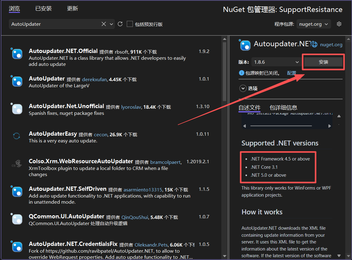Screen dimensions: 352x260
Task: Click the AutoUpdater.Net.Unofficial package icon
Action: pyautogui.click(x=17, y=109)
